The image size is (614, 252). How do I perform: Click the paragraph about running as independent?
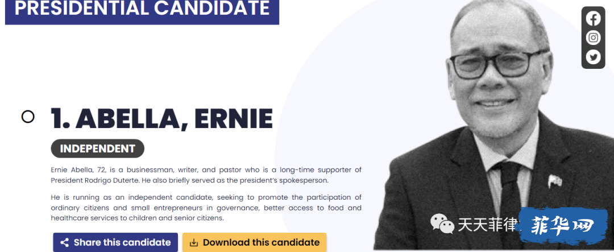click(x=206, y=207)
